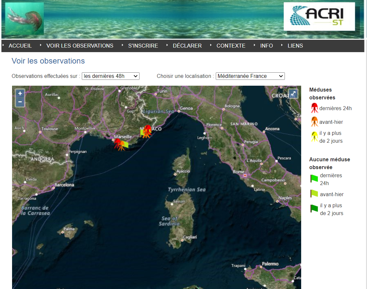
Task: Open the INFO page
Action: [266, 46]
